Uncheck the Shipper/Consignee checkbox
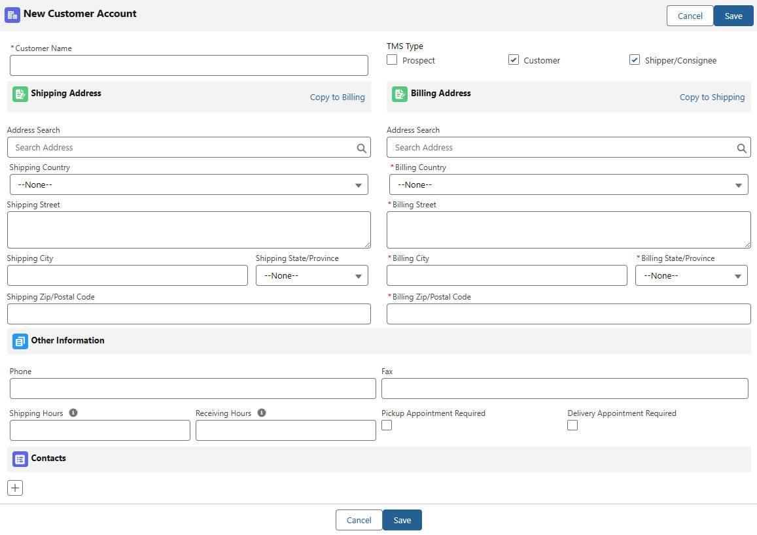 [635, 60]
